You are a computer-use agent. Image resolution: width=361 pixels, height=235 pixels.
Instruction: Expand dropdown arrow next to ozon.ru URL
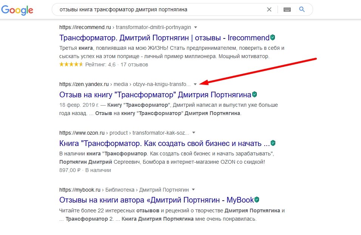point(194,133)
